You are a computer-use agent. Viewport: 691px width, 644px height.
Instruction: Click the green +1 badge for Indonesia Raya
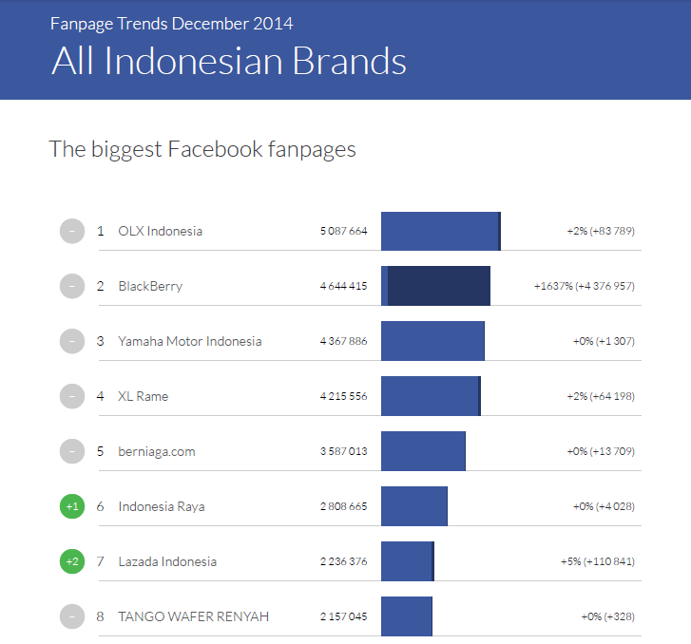tap(71, 506)
